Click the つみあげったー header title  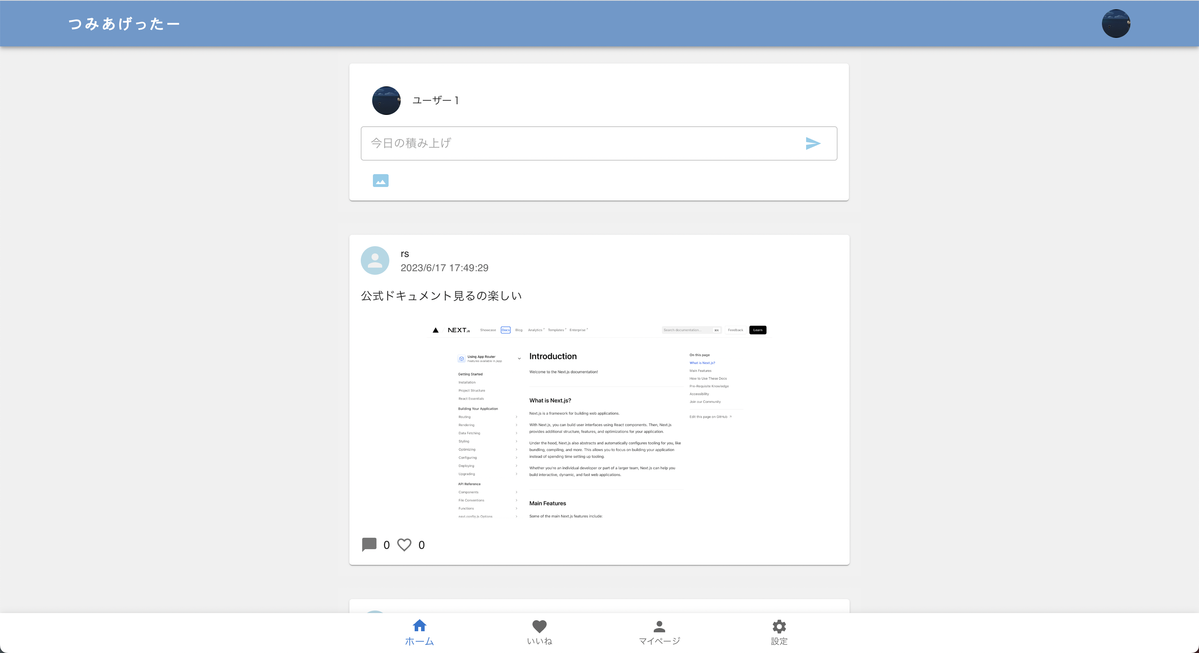[x=124, y=24]
